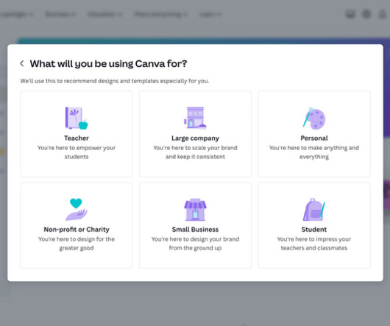
Task: Click text "from the ground up"
Action: click(195, 248)
